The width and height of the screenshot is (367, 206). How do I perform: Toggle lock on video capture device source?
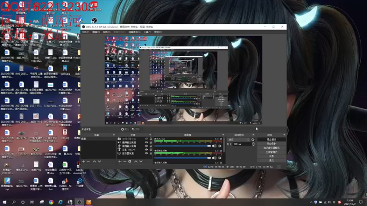[x=151, y=139]
